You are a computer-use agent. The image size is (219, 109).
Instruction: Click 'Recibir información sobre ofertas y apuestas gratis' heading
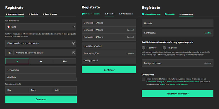click(x=168, y=42)
